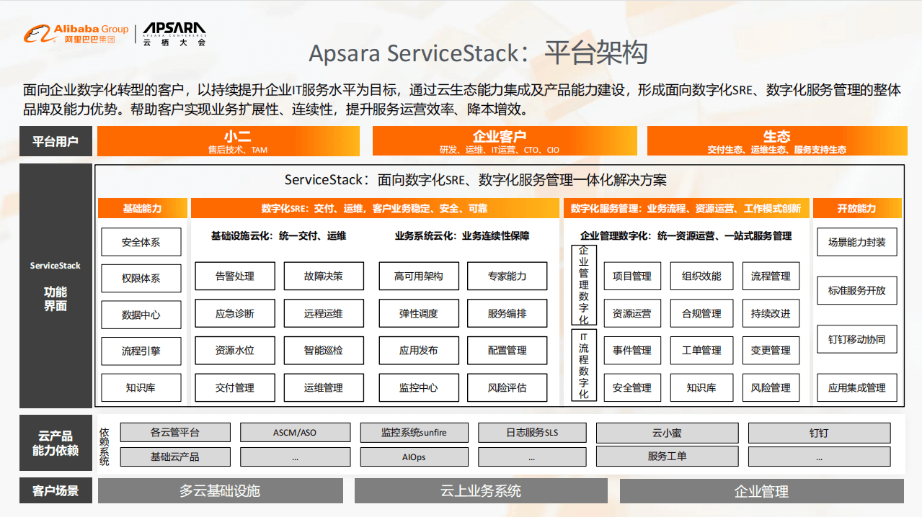The height and width of the screenshot is (517, 922).
Task: Open the "事件管理" box
Action: 632,351
